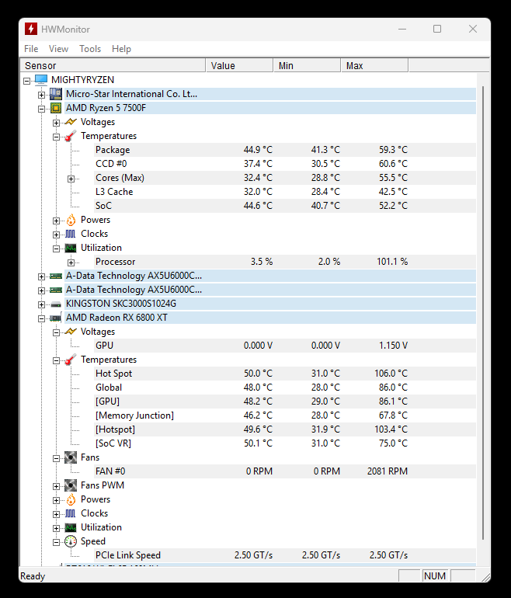The width and height of the screenshot is (511, 598).
Task: Click the MIGHTYRYZEN computer monitor icon
Action: [41, 80]
